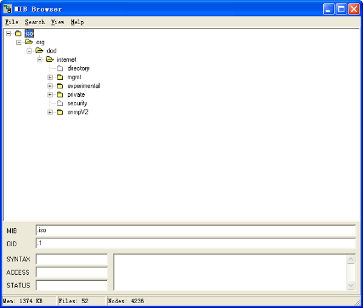Viewport: 363px width, 308px height.
Task: Open the File menu
Action: [11, 22]
